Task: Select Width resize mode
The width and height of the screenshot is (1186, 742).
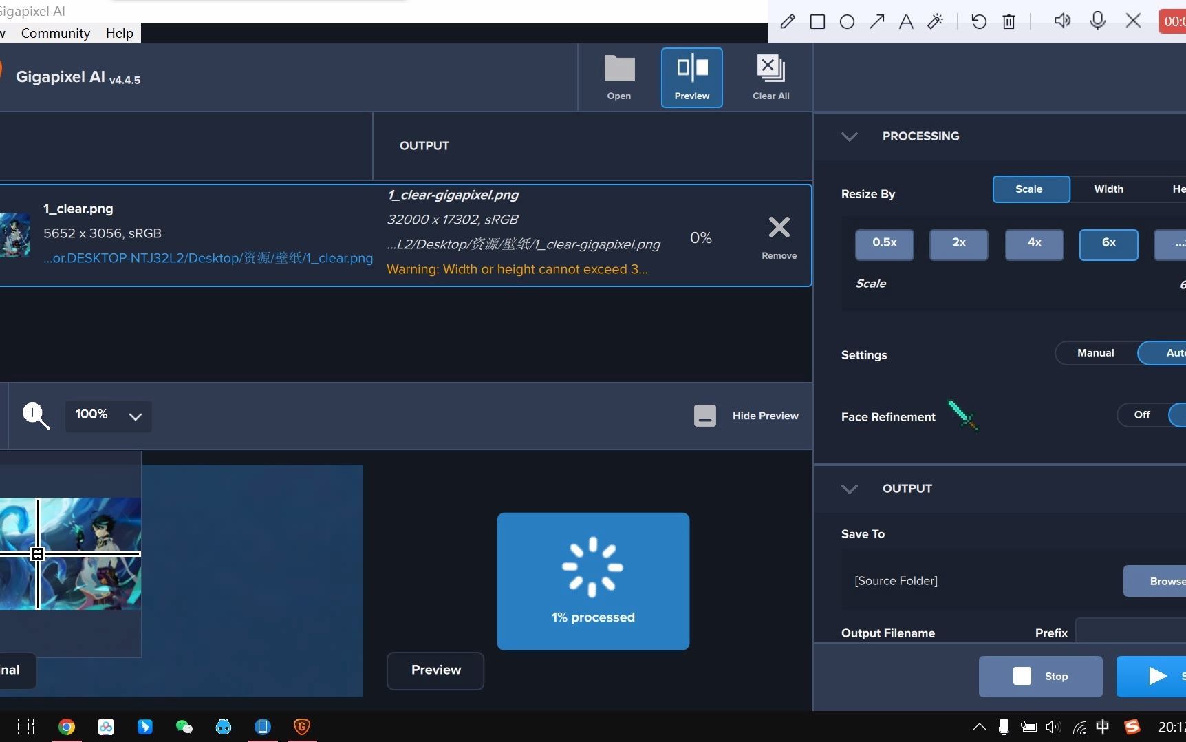Action: tap(1108, 189)
